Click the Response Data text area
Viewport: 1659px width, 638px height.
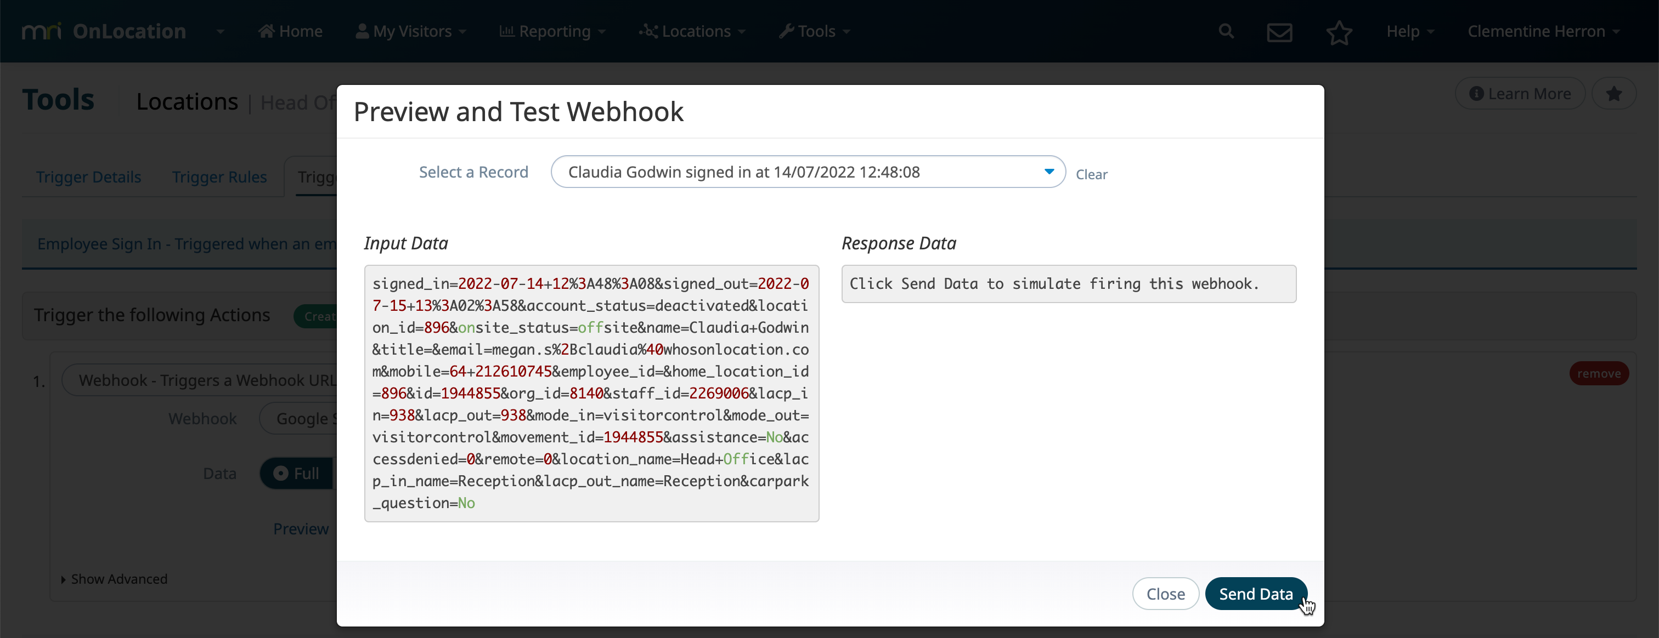point(1069,283)
